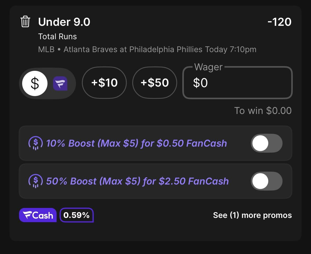311x254 pixels.
Task: Open the Under 9.0 selection title
Action: (x=64, y=22)
